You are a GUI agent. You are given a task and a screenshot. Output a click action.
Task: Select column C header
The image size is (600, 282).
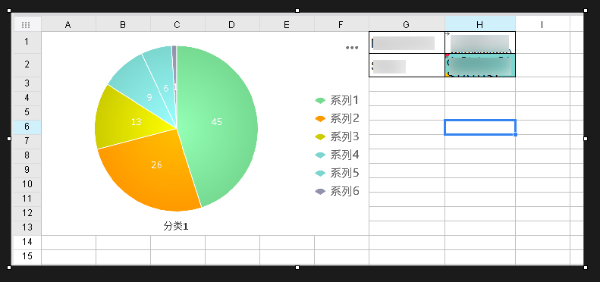tap(177, 24)
